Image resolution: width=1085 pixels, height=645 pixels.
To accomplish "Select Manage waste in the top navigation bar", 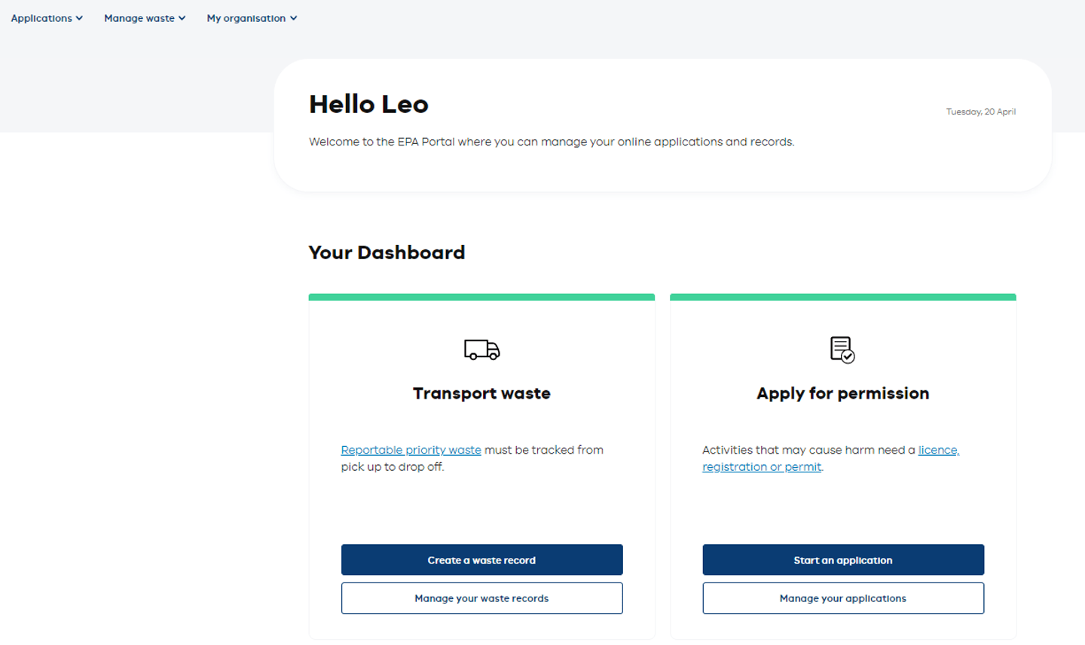I will (x=139, y=18).
